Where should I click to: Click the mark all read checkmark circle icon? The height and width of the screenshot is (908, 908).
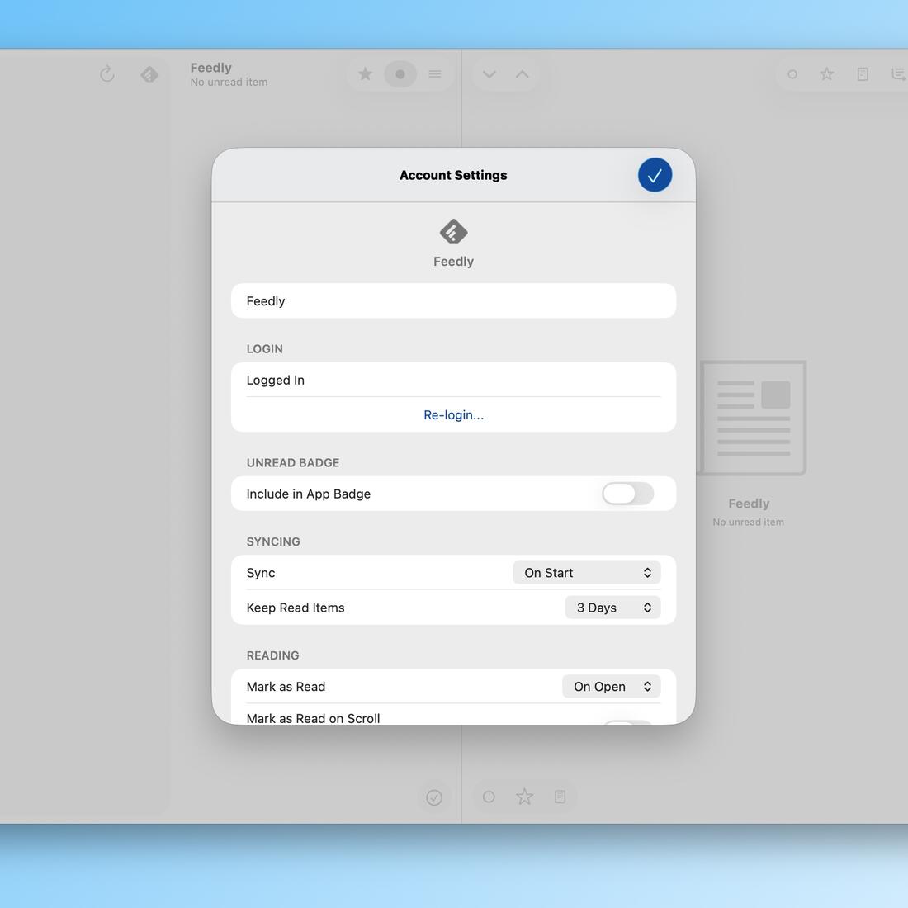pos(433,797)
